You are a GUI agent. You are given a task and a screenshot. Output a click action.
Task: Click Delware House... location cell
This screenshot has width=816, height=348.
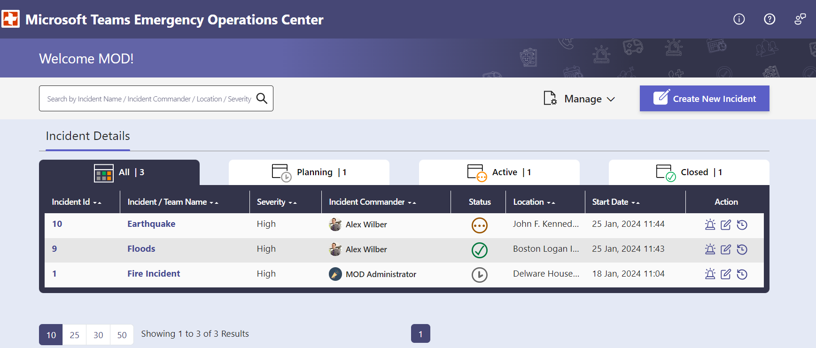[x=546, y=274]
